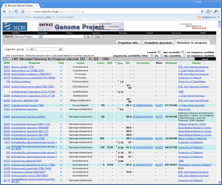This screenshot has height=185, width=222.
Task: Open the organism group dropdown
Action: (x=44, y=49)
